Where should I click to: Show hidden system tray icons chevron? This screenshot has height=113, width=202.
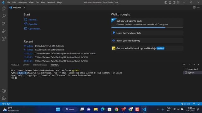click(x=158, y=109)
